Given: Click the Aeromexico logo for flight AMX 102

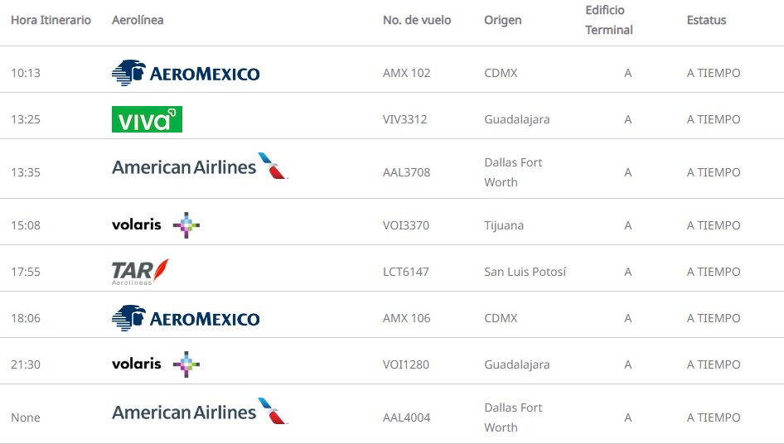Looking at the screenshot, I should (186, 73).
